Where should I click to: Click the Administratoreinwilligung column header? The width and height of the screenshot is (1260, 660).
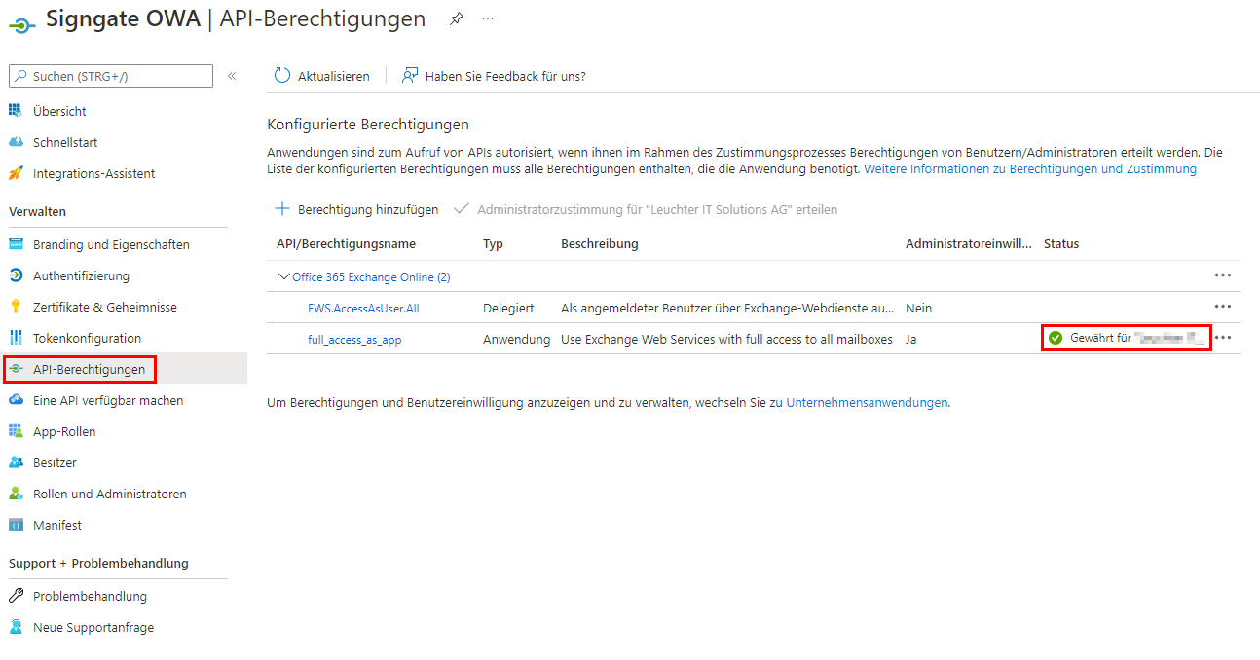[968, 243]
